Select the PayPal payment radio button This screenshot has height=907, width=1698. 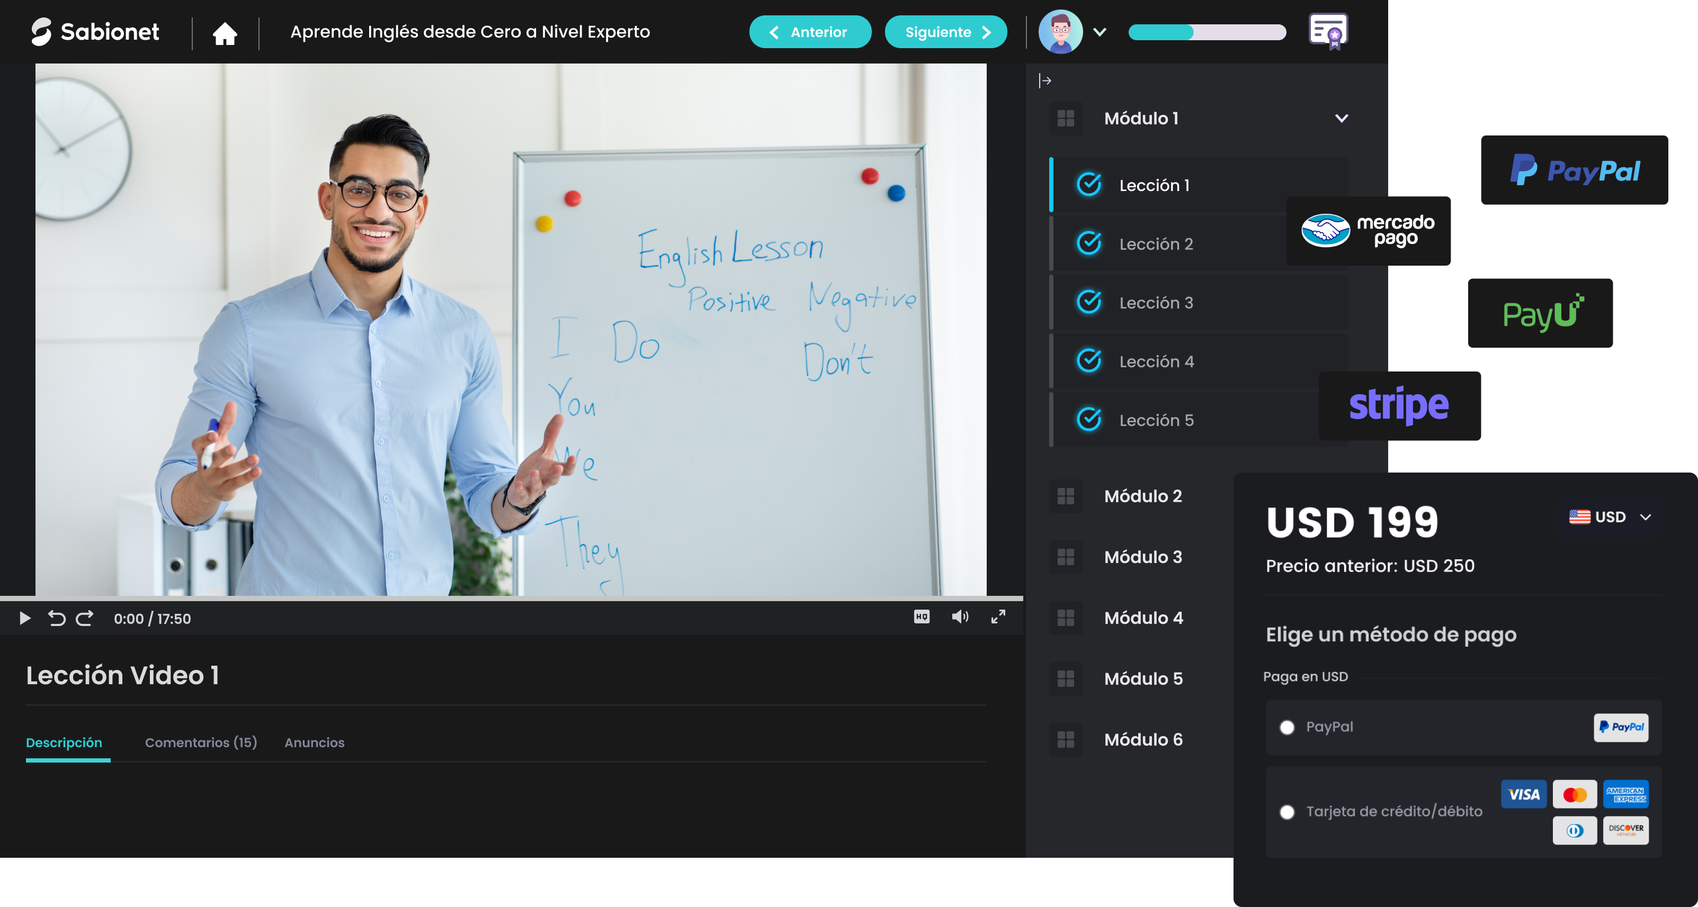(x=1286, y=727)
